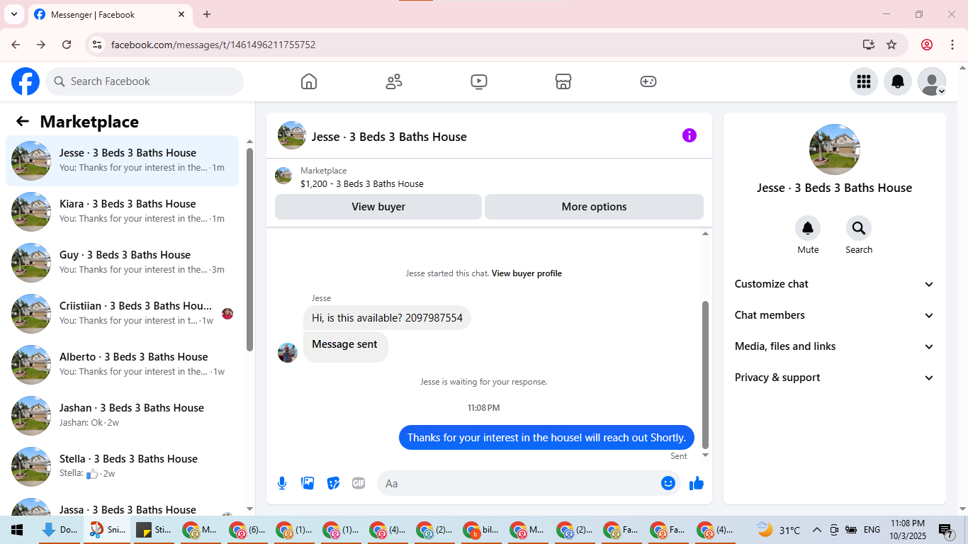This screenshot has height=544, width=968.
Task: Open Facebook home feed icon
Action: 309,81
